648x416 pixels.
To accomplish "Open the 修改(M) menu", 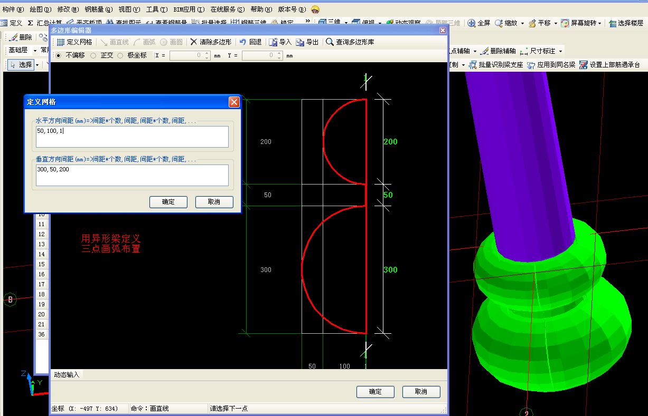I will [x=68, y=9].
